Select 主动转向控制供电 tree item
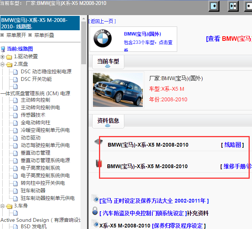The width and height of the screenshot is (252, 229). pos(40,108)
